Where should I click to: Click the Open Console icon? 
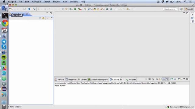(179, 79)
